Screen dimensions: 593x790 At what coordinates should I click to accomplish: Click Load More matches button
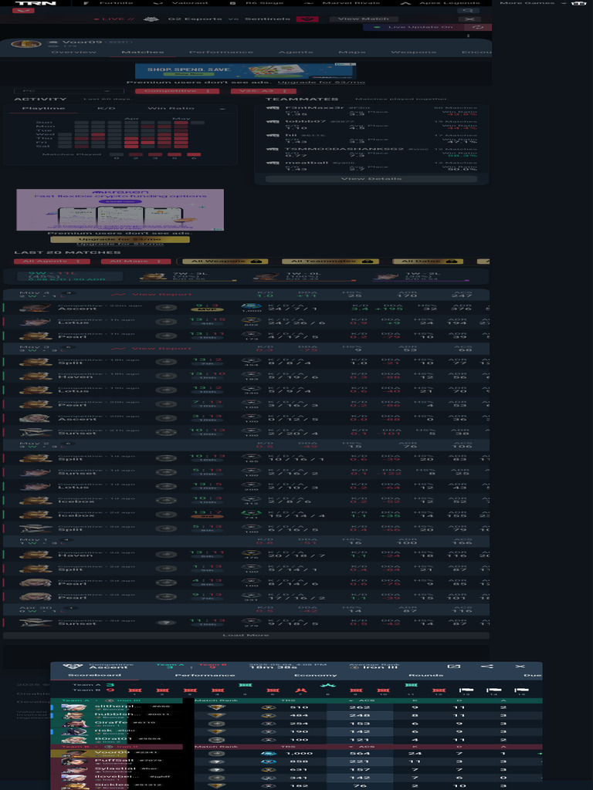pyautogui.click(x=246, y=636)
